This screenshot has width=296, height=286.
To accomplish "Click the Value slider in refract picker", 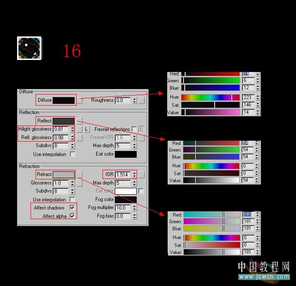I will [x=212, y=252].
